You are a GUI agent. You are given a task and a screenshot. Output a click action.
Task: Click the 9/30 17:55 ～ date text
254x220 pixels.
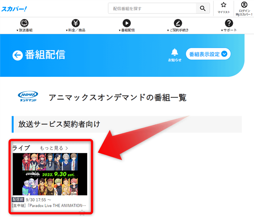click(38, 200)
